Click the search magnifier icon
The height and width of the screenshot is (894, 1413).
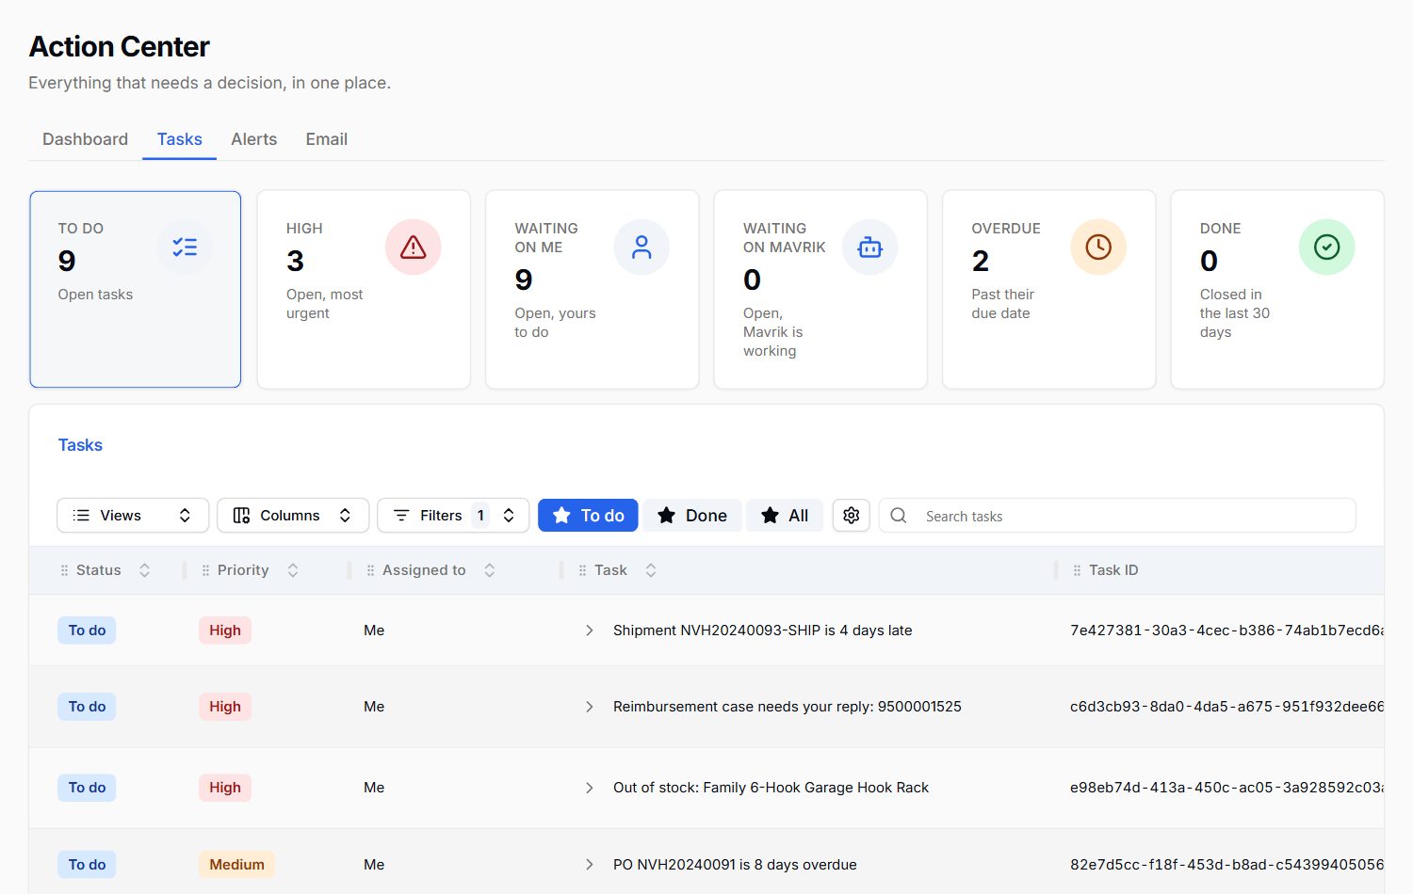click(899, 516)
